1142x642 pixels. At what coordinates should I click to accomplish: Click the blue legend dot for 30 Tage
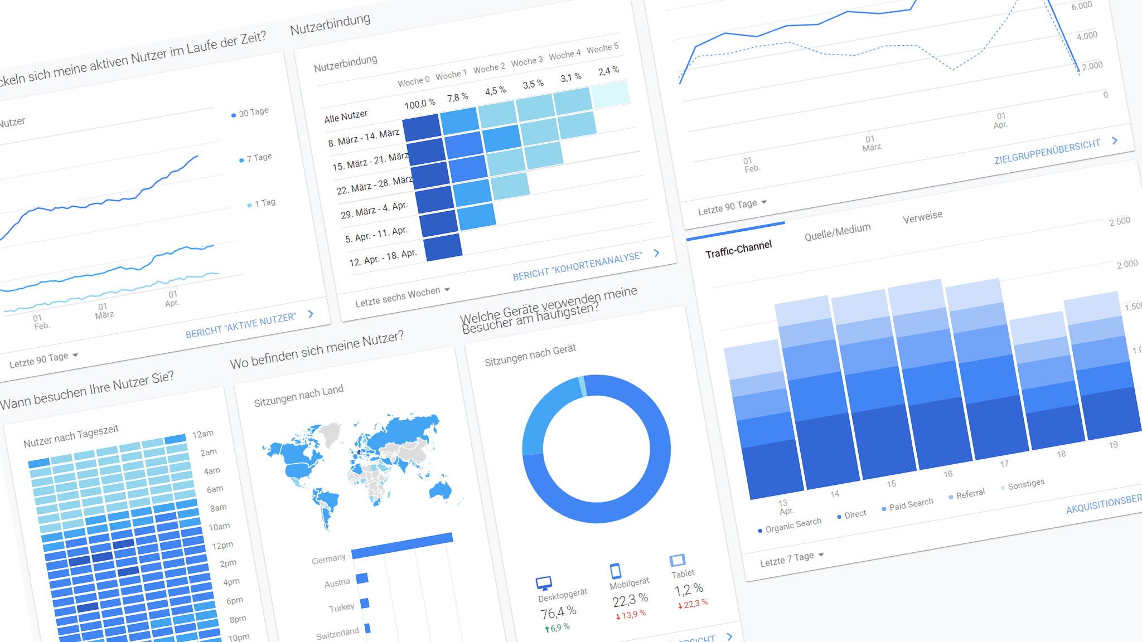point(233,114)
